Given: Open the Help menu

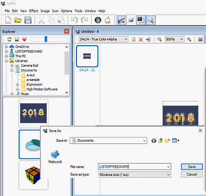Looking at the screenshot, I should tap(102, 11).
